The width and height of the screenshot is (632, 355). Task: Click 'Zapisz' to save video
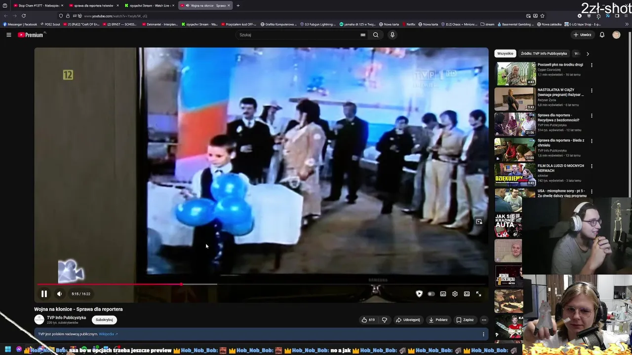(x=465, y=319)
